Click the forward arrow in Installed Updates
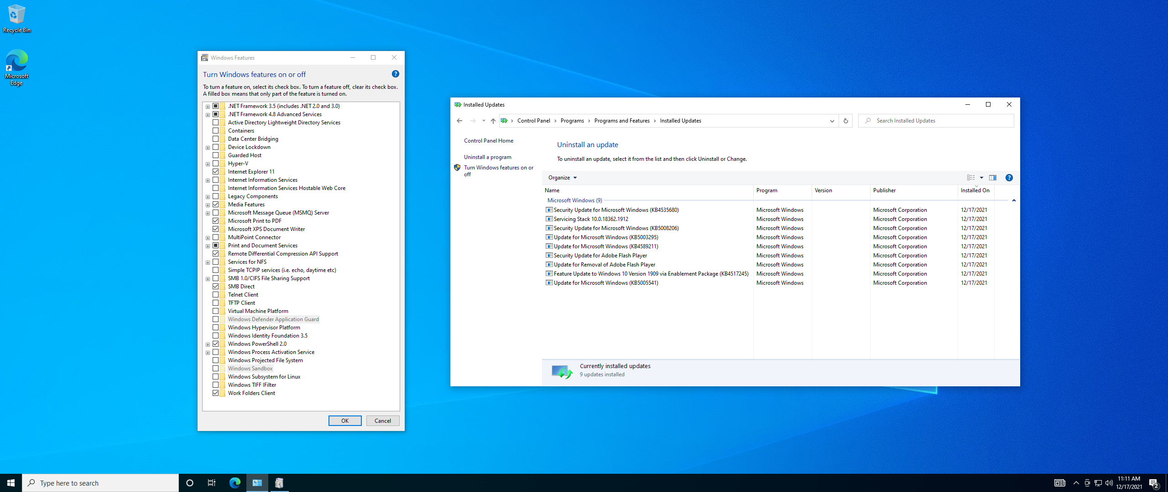Screen dimensions: 1168x492 click(x=473, y=121)
